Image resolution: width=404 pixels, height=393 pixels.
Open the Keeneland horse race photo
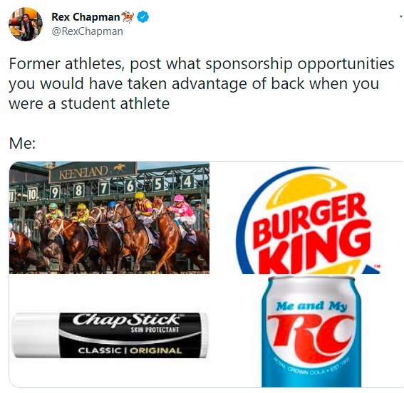click(x=109, y=218)
